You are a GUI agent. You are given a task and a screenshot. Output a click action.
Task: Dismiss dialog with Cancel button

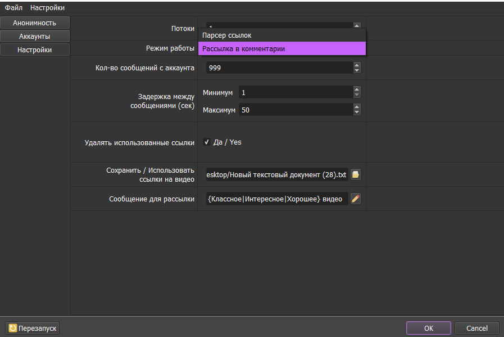(x=476, y=328)
